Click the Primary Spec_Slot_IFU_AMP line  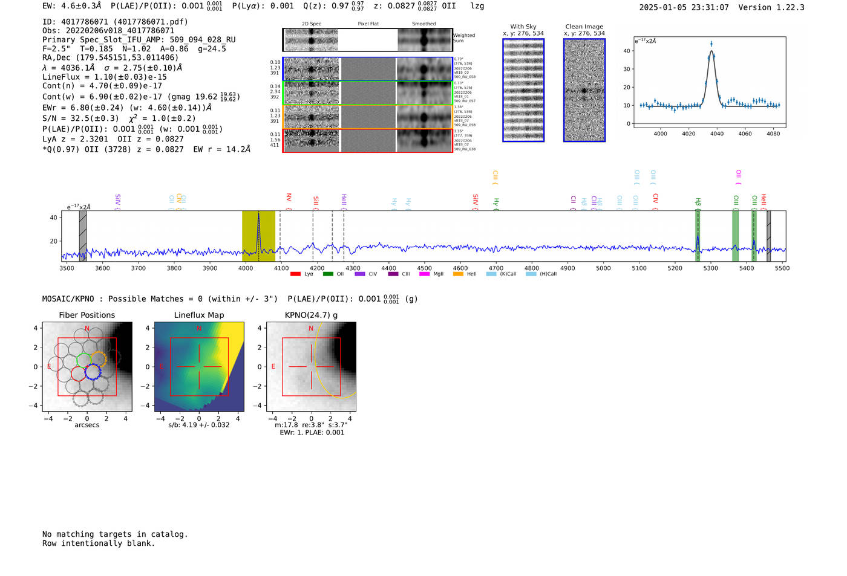coord(139,40)
